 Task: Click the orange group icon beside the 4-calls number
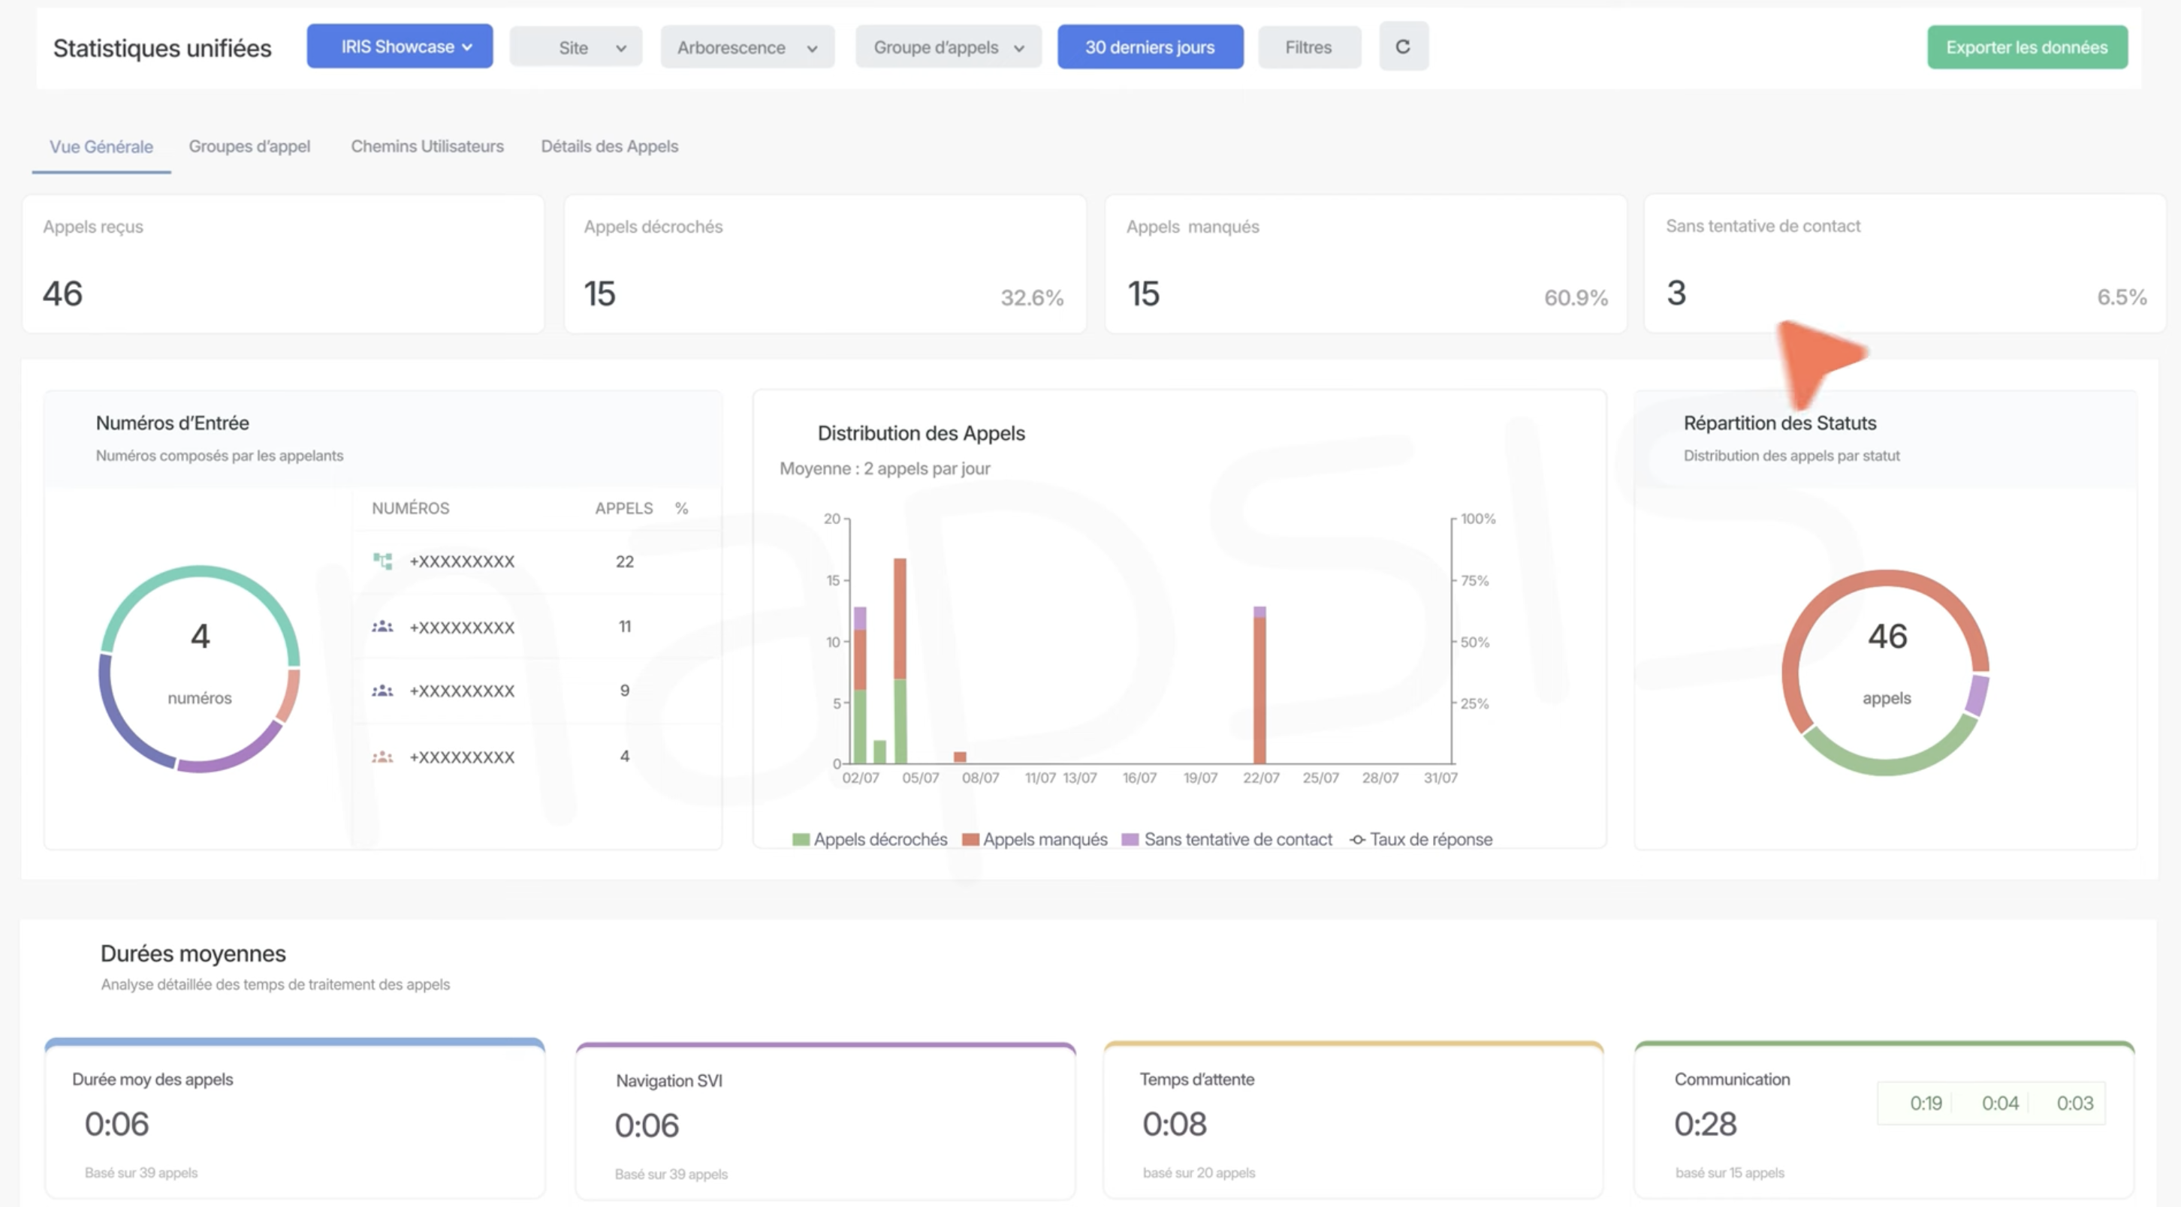pos(383,757)
